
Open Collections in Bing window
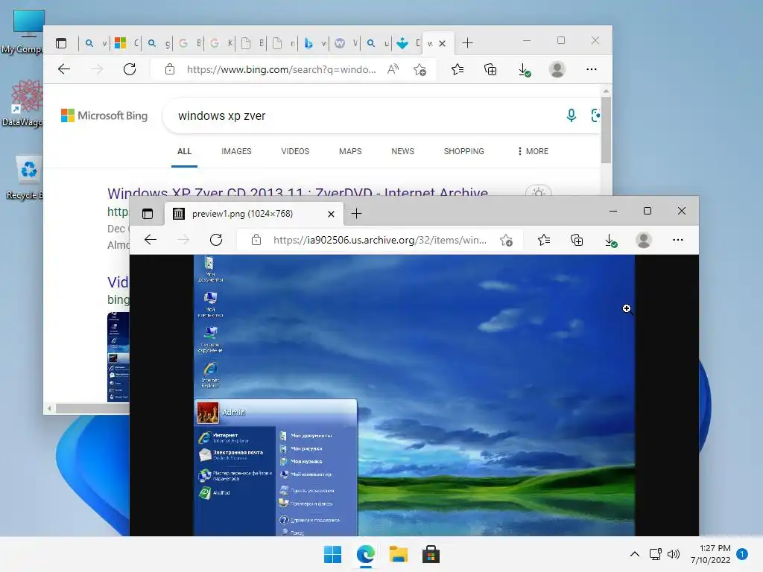tap(490, 69)
